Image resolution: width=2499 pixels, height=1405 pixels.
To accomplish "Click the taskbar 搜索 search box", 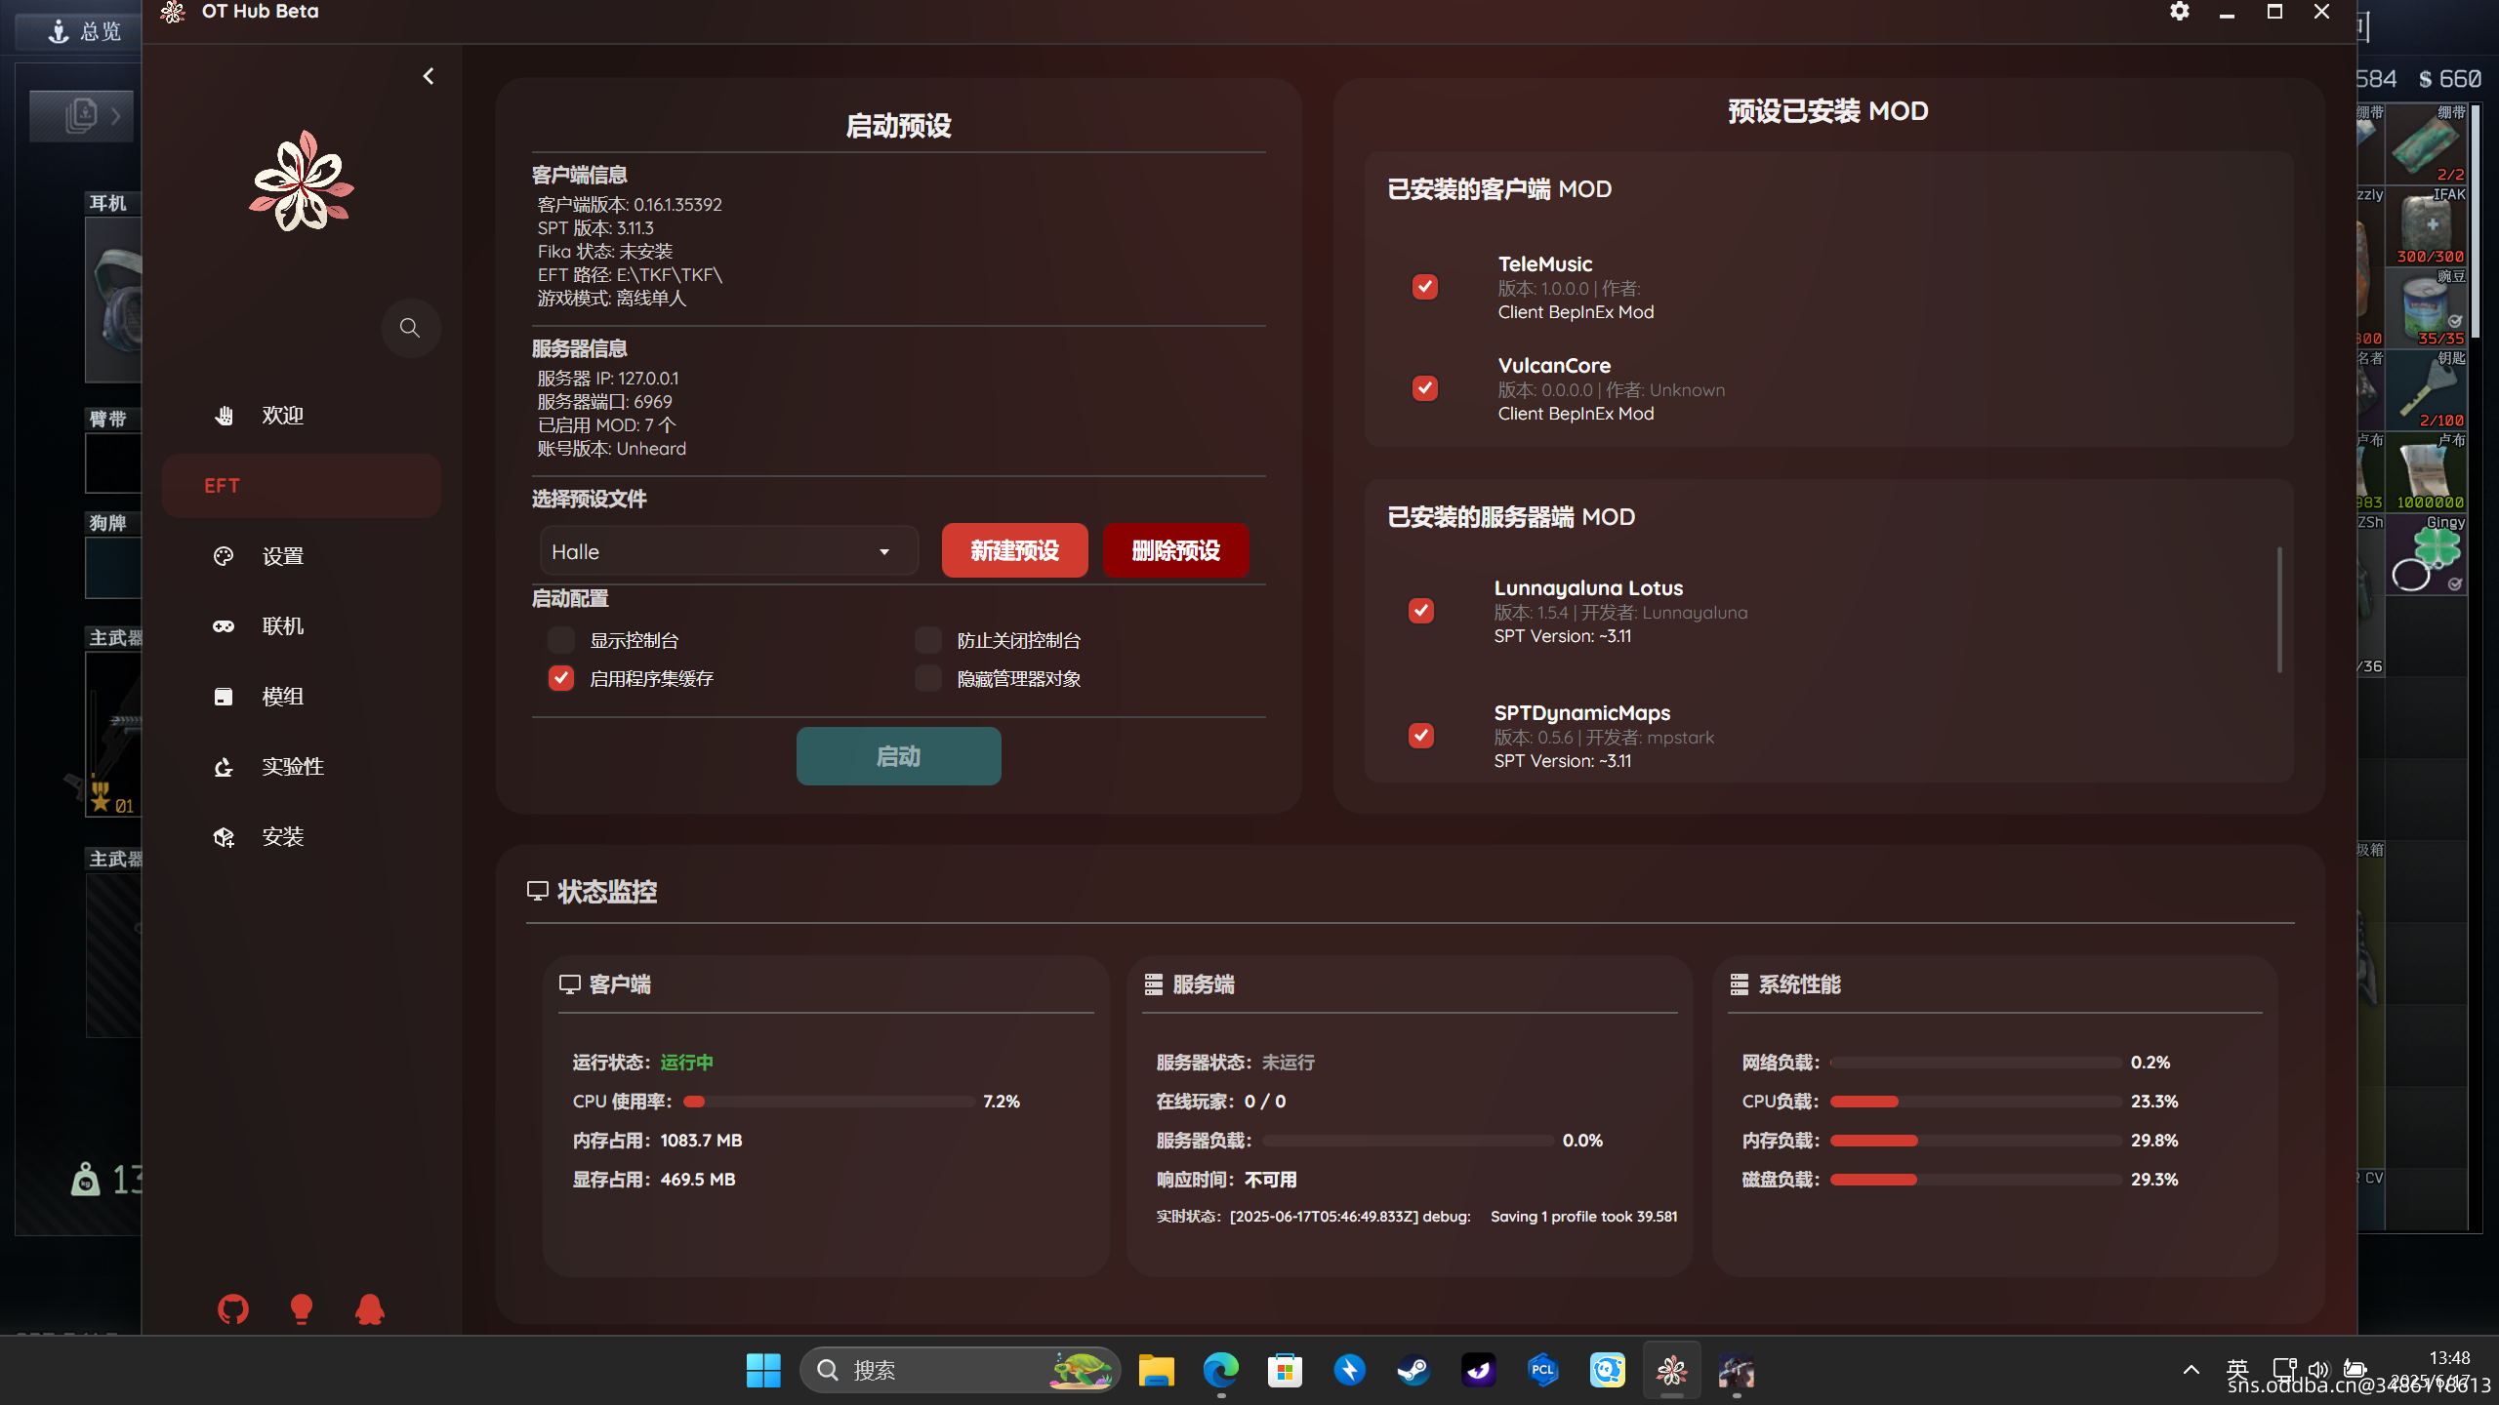I will (959, 1370).
